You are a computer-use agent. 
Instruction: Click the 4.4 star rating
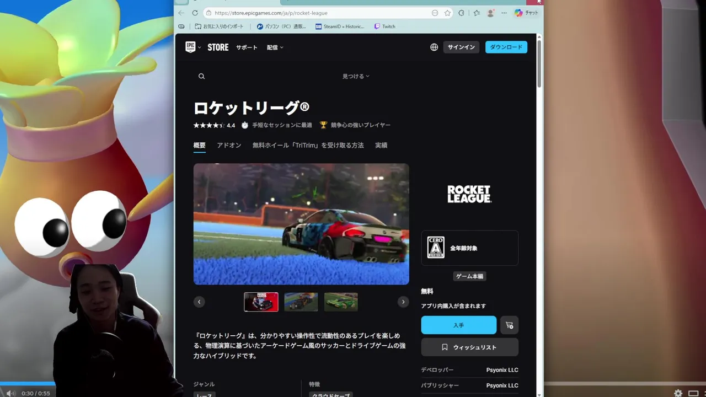tap(214, 125)
